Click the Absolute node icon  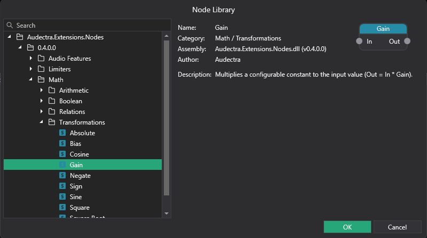click(x=62, y=133)
